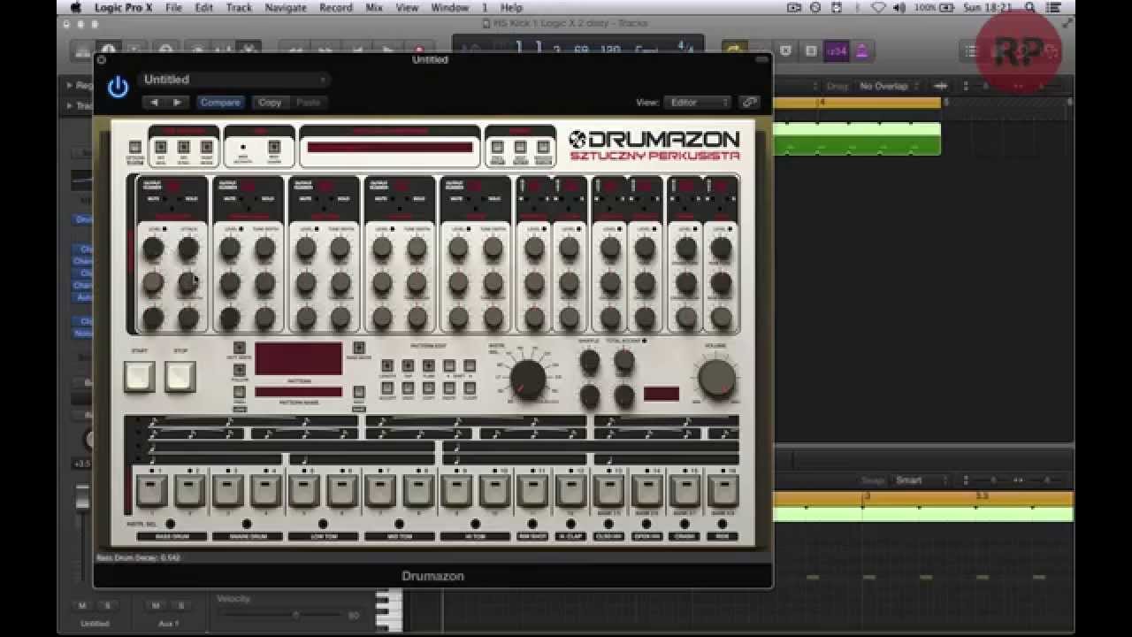
Task: Load the previous plugin preset arrow
Action: click(154, 103)
